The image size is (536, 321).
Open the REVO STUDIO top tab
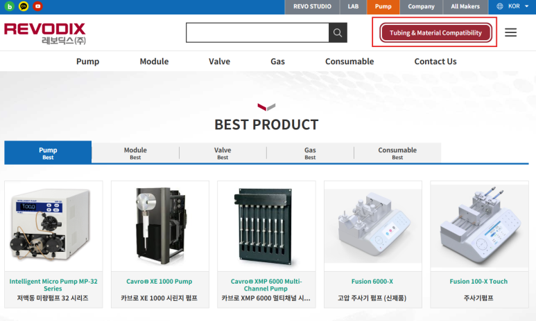[312, 6]
